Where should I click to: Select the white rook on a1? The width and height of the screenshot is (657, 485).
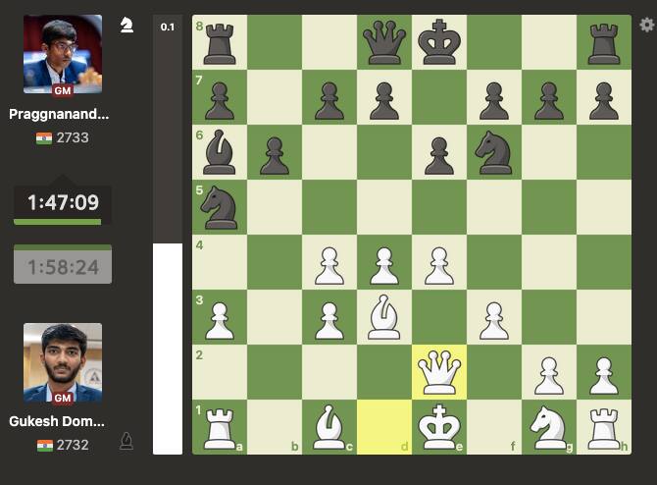(x=220, y=428)
